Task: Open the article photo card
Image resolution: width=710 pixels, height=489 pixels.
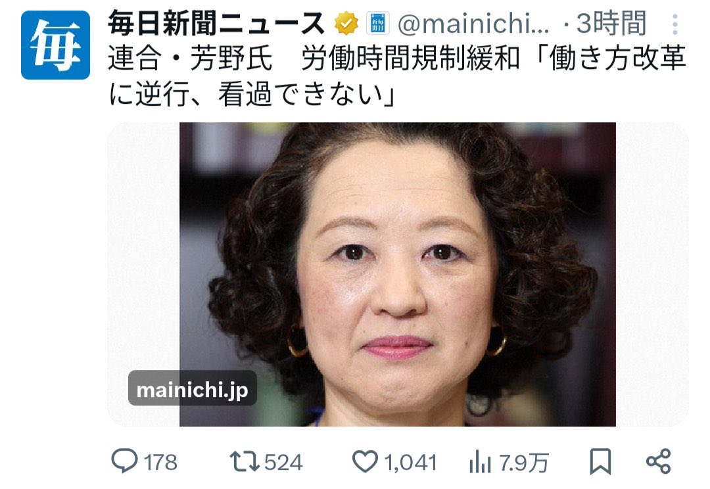Action: tap(398, 274)
